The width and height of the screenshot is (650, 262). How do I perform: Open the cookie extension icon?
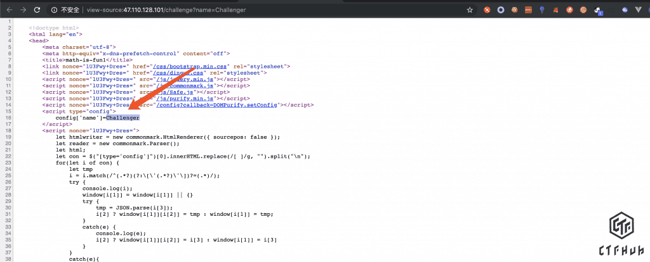click(514, 10)
